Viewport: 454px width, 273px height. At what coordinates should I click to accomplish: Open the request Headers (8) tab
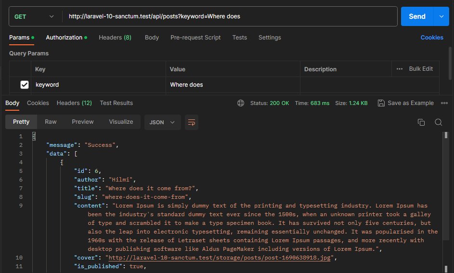pyautogui.click(x=115, y=38)
